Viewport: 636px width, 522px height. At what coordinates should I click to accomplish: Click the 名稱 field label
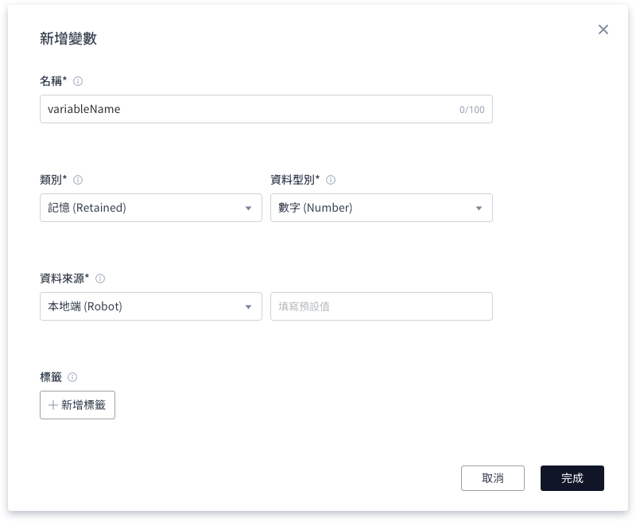pyautogui.click(x=53, y=81)
